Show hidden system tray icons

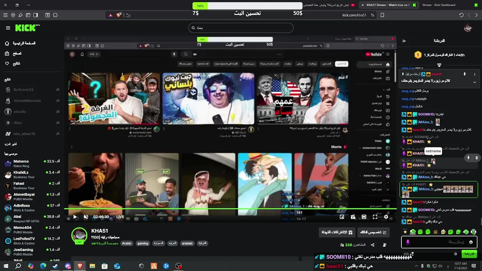[x=416, y=266]
